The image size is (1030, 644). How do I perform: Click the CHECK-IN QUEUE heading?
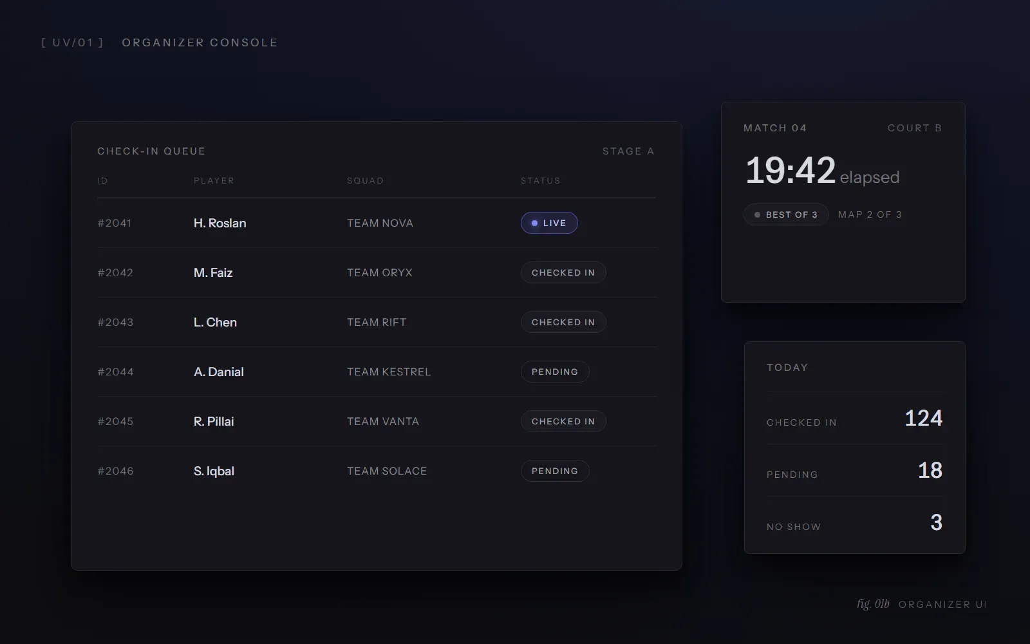pyautogui.click(x=151, y=151)
